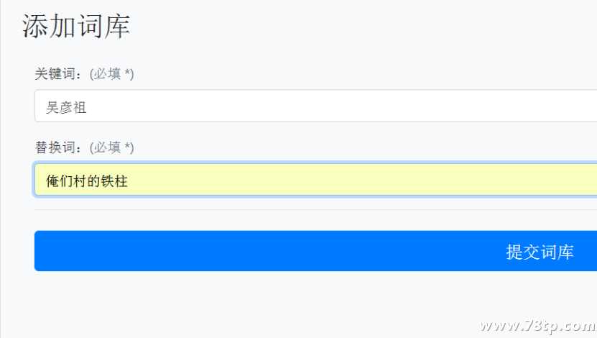This screenshot has height=338, width=597.
Task: Open the www.78tp.com watermark link
Action: tap(537, 326)
